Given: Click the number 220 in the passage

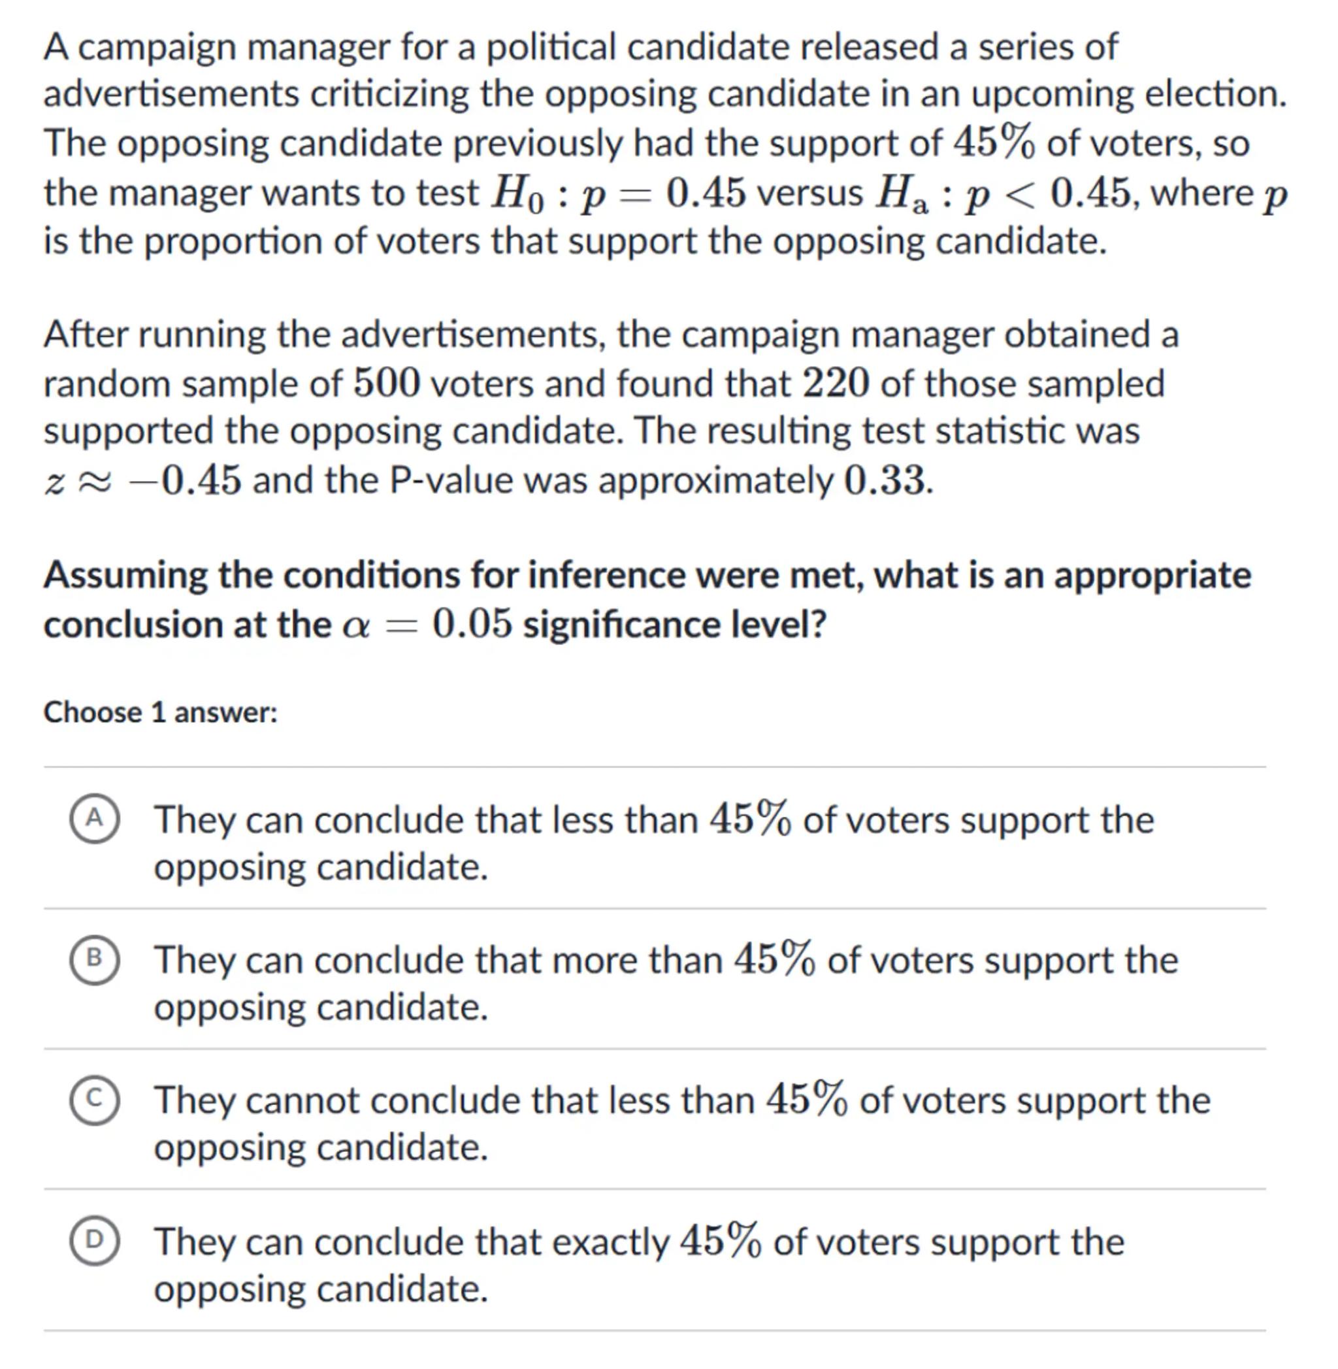Looking at the screenshot, I should pyautogui.click(x=836, y=384).
